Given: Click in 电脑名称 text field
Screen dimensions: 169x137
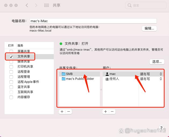Looking at the screenshot, I should coord(93,21).
